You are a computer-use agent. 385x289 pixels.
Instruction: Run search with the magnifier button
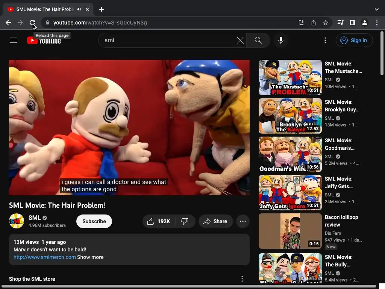258,40
